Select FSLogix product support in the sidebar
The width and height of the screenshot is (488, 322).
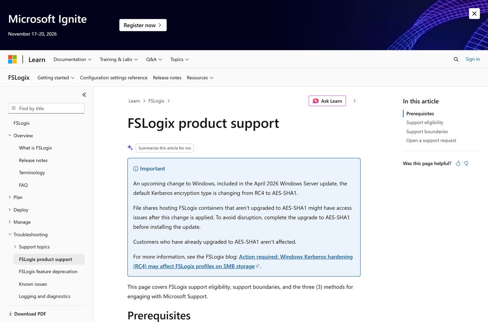tap(49, 259)
